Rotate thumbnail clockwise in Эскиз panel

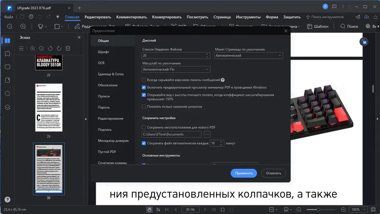(59, 48)
